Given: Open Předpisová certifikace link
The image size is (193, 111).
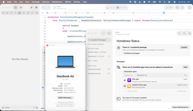Looking at the screenshot, I should click(65, 102).
